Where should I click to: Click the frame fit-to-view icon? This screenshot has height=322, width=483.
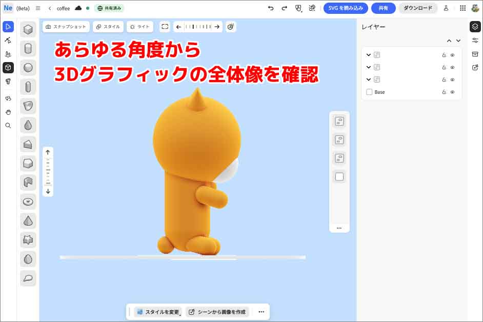[165, 27]
